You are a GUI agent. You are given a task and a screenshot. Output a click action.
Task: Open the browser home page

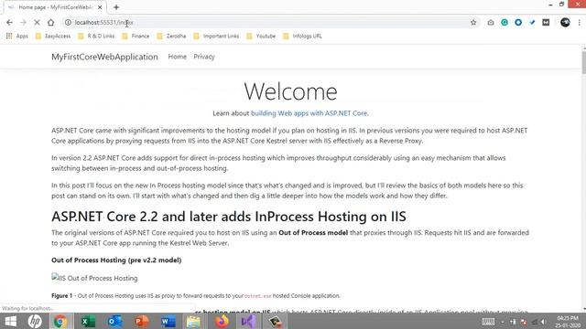pyautogui.click(x=51, y=22)
